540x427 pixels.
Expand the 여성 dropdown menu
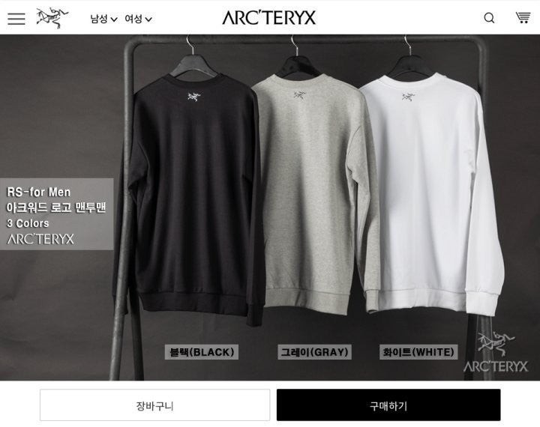point(138,19)
